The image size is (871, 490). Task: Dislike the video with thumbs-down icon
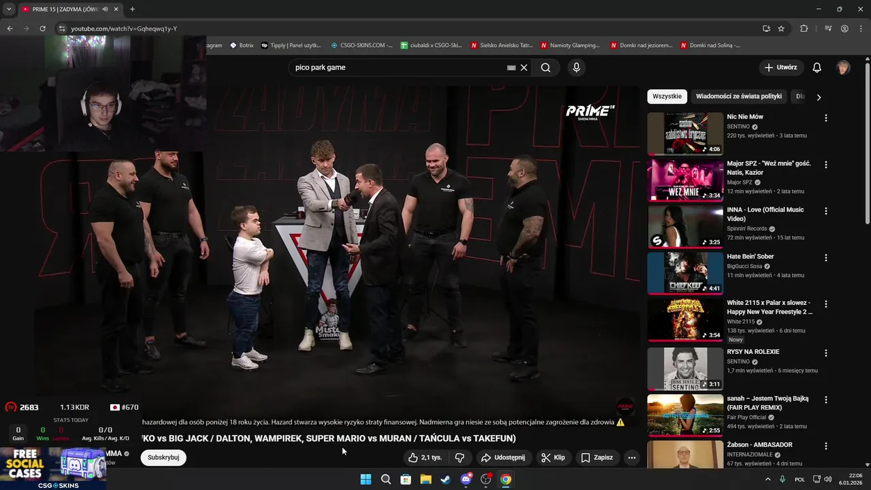tap(460, 457)
